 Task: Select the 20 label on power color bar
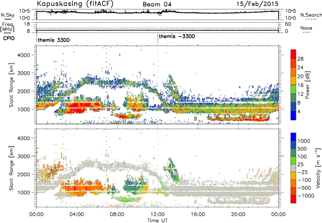pyautogui.click(x=300, y=76)
